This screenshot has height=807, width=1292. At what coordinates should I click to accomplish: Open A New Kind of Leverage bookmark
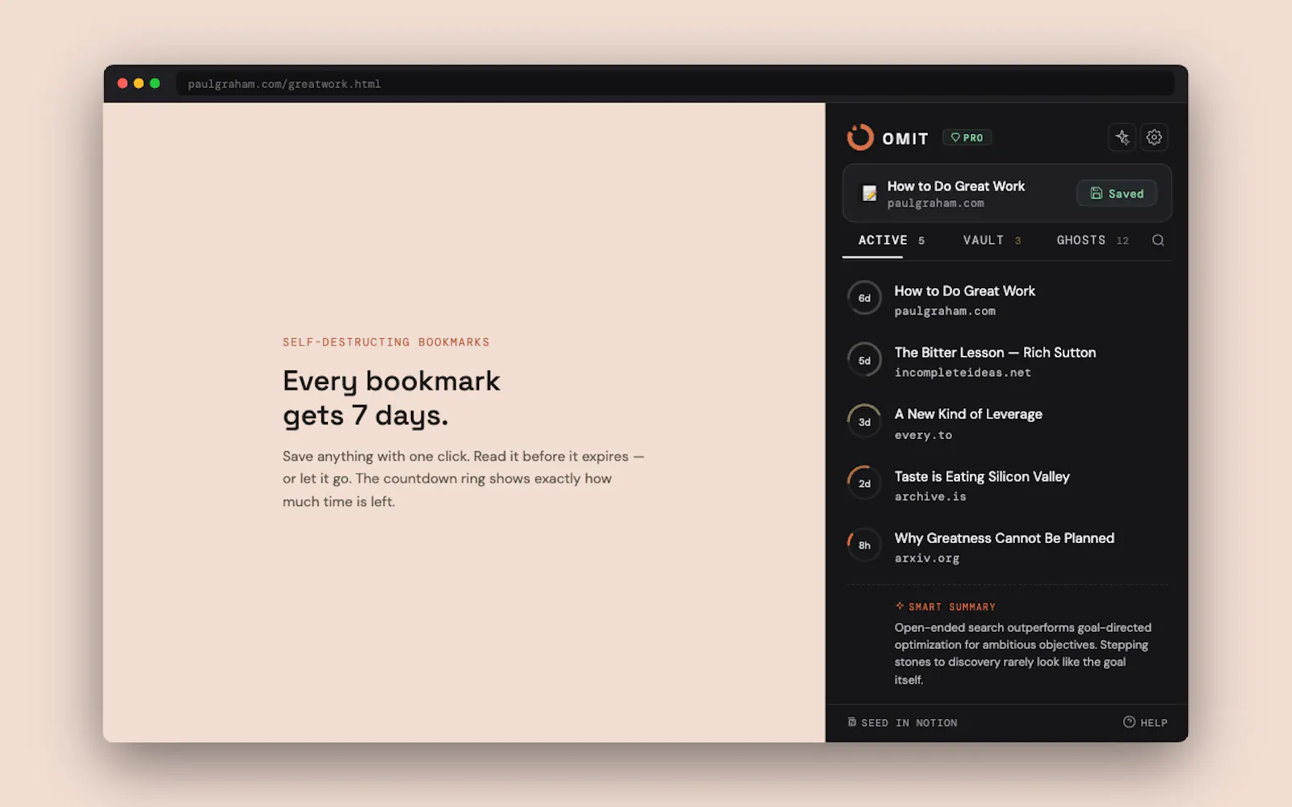click(1007, 423)
